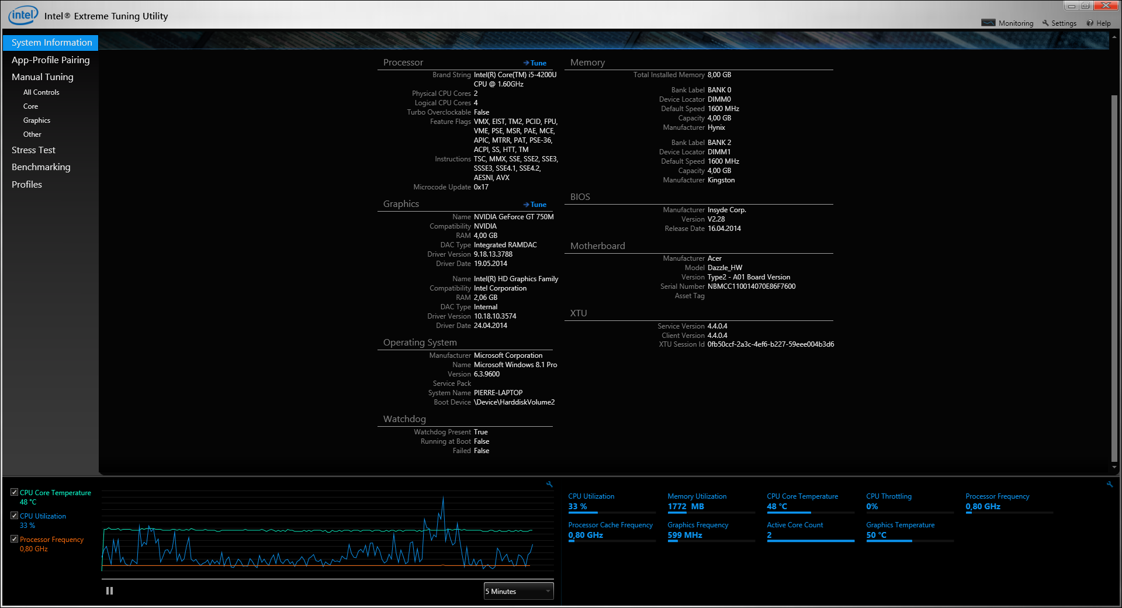
Task: Click the Graphics Frequency tile
Action: 711,531
